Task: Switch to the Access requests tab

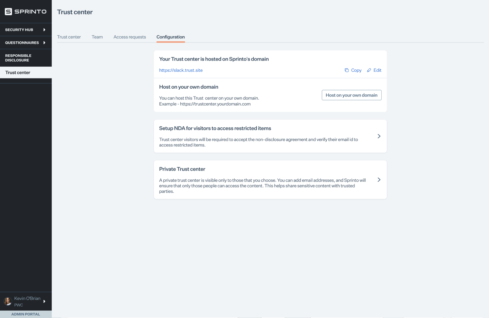Action: 130,37
